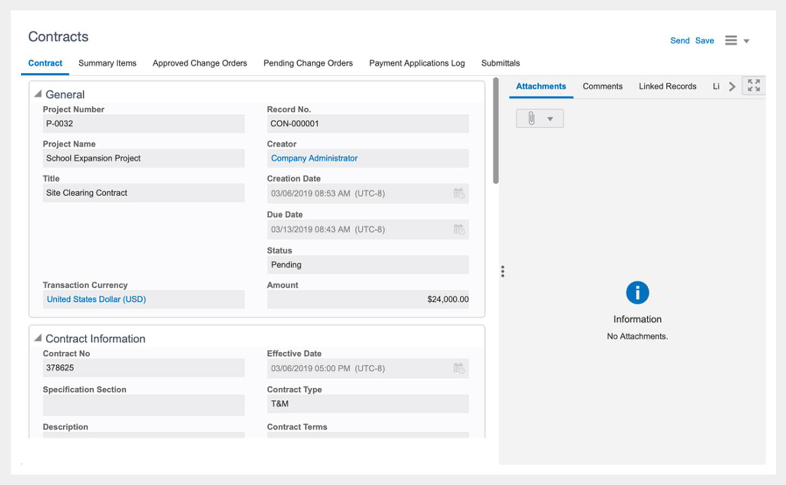The image size is (786, 485).
Task: Open the Company Administrator link
Action: point(314,158)
